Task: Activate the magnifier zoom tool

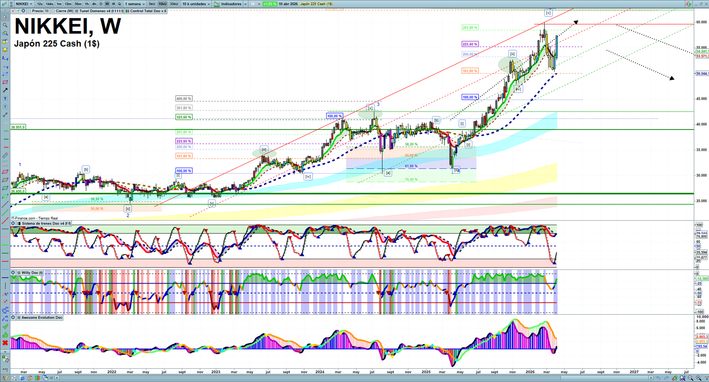Action: [5, 25]
